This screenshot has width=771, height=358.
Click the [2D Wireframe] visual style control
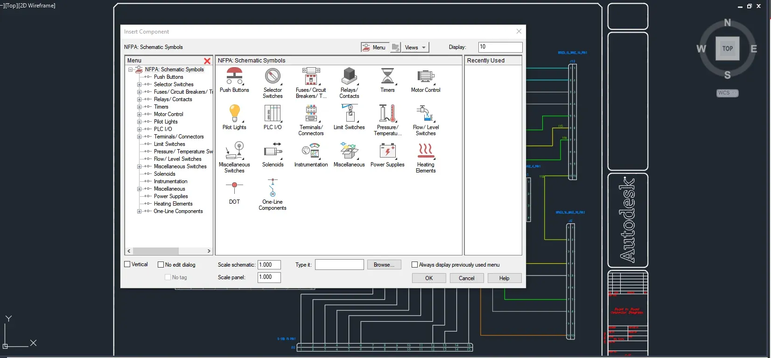(x=37, y=6)
